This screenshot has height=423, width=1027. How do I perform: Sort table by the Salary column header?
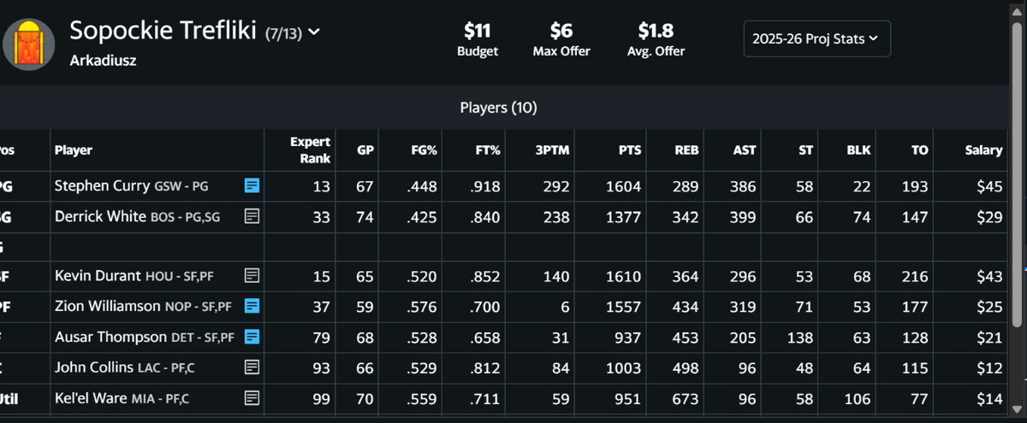point(982,150)
